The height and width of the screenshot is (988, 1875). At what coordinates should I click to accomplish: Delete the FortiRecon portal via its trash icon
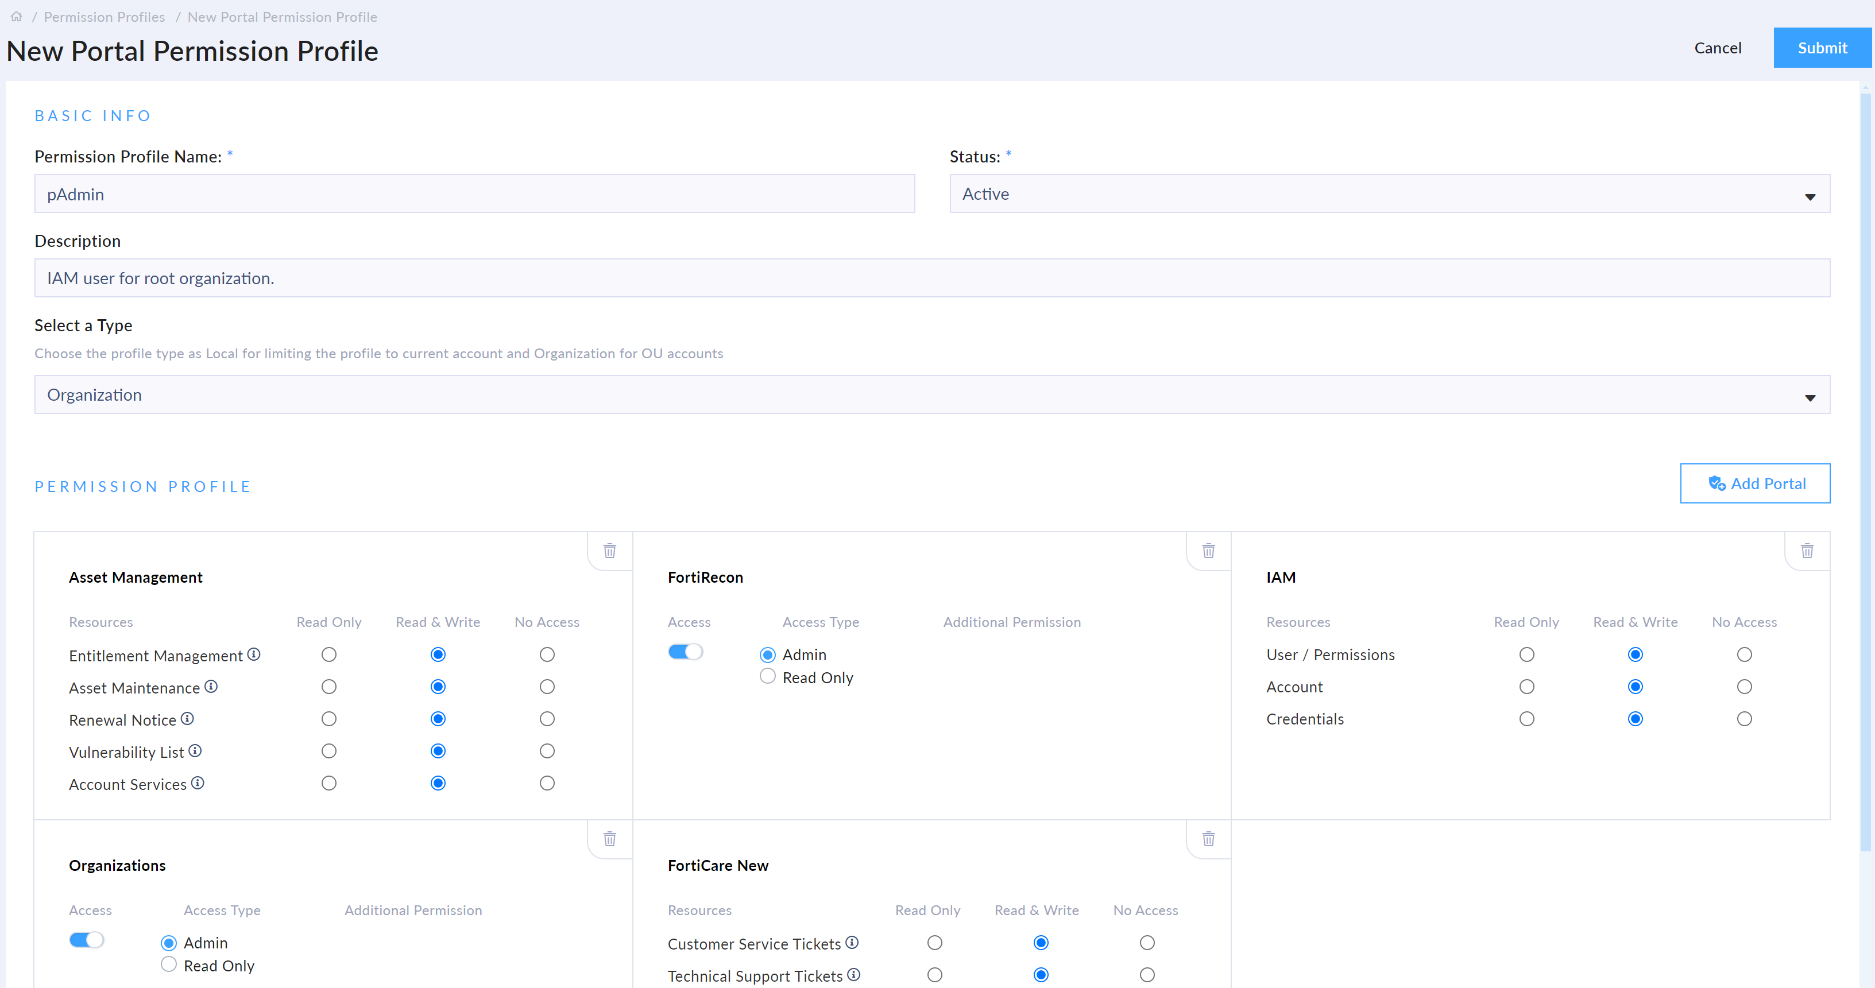coord(1208,551)
